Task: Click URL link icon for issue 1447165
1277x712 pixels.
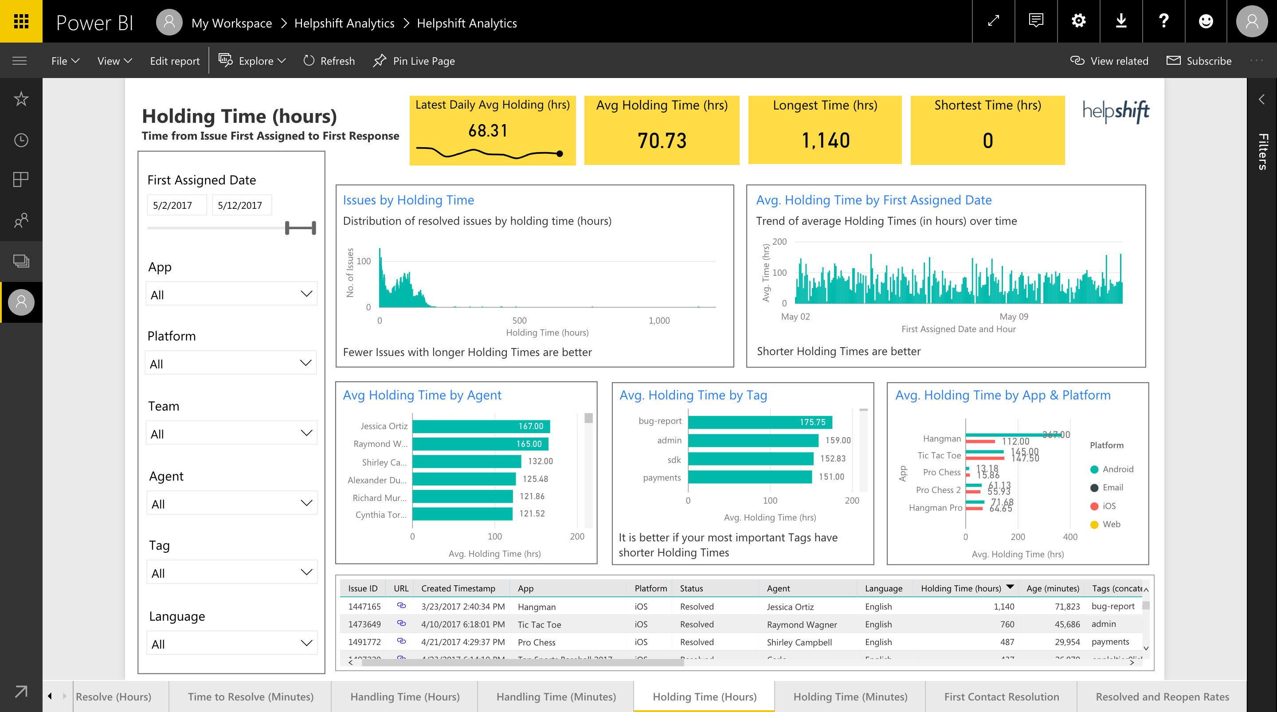Action: (402, 606)
